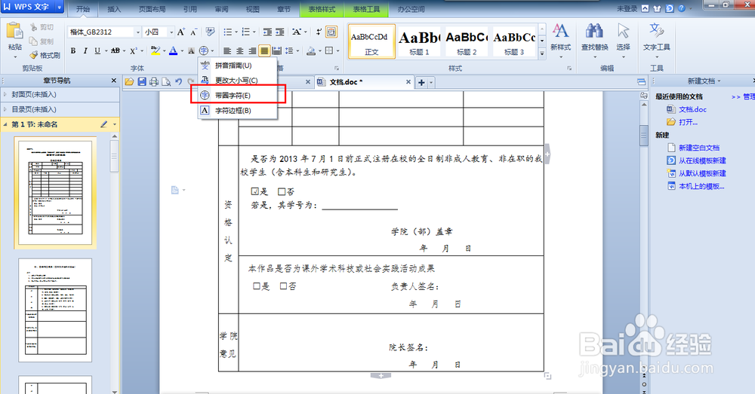Choose 字符边框(B) menu entry
Image resolution: width=755 pixels, height=394 pixels.
pyautogui.click(x=238, y=111)
